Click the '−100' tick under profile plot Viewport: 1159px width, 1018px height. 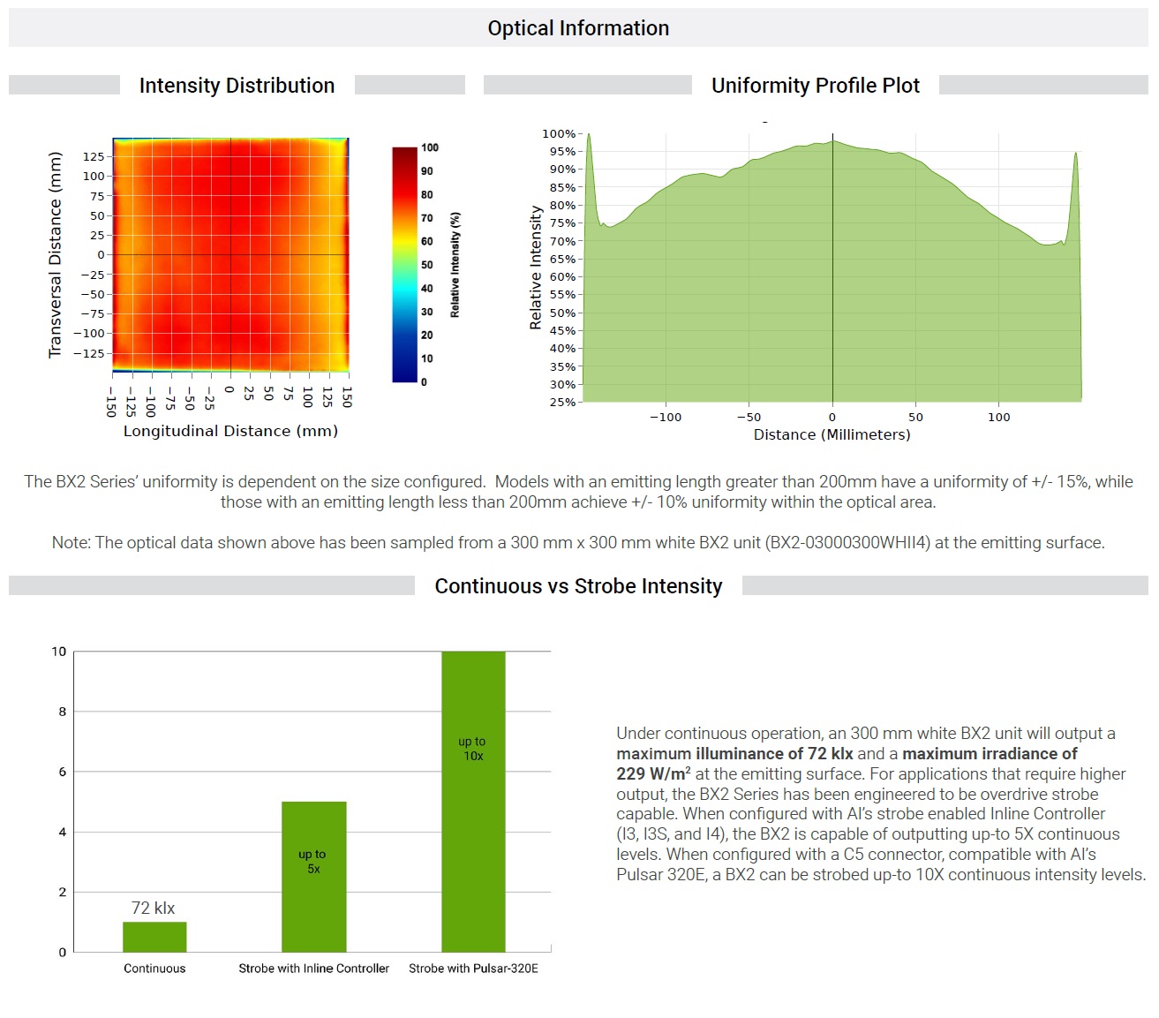(666, 417)
